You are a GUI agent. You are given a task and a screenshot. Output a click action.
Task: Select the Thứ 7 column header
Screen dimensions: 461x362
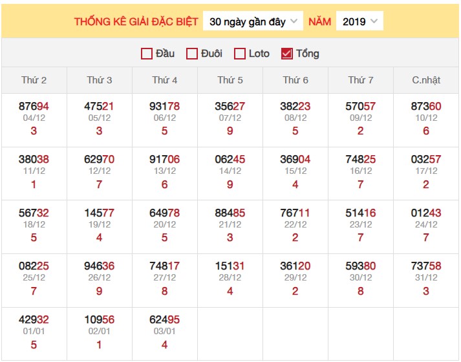click(361, 80)
